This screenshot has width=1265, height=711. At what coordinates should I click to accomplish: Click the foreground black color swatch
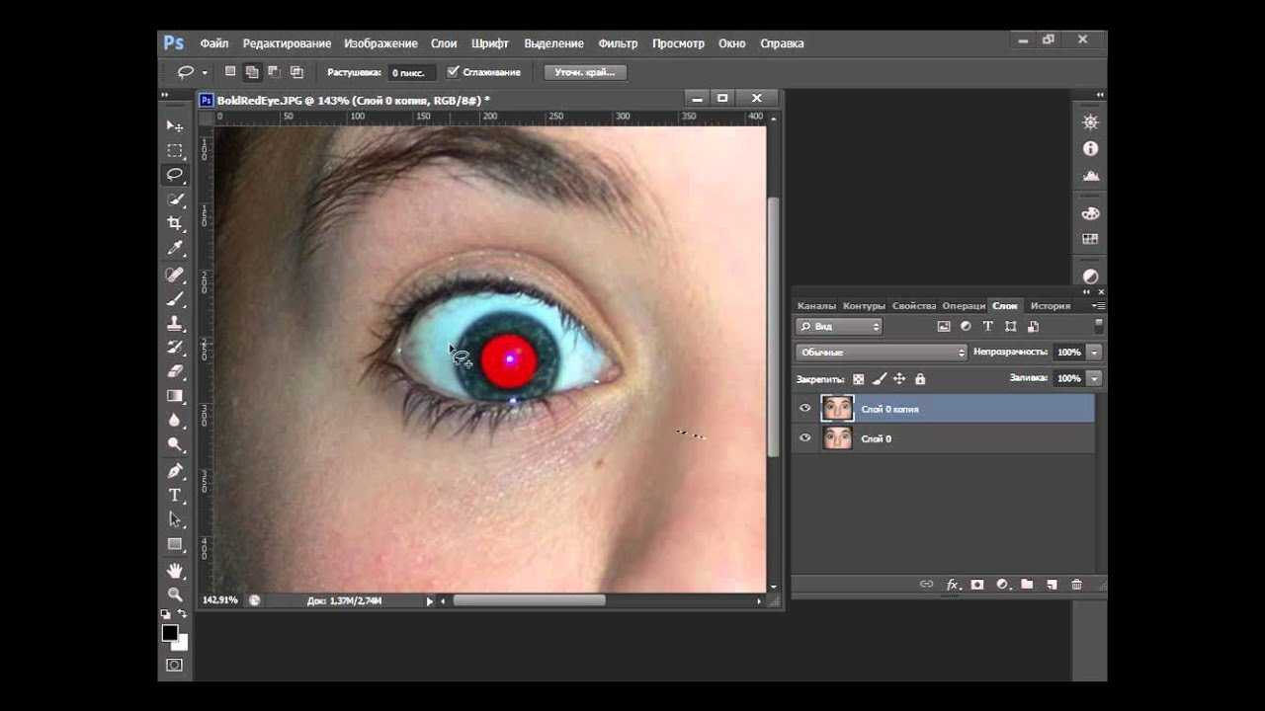coord(170,632)
